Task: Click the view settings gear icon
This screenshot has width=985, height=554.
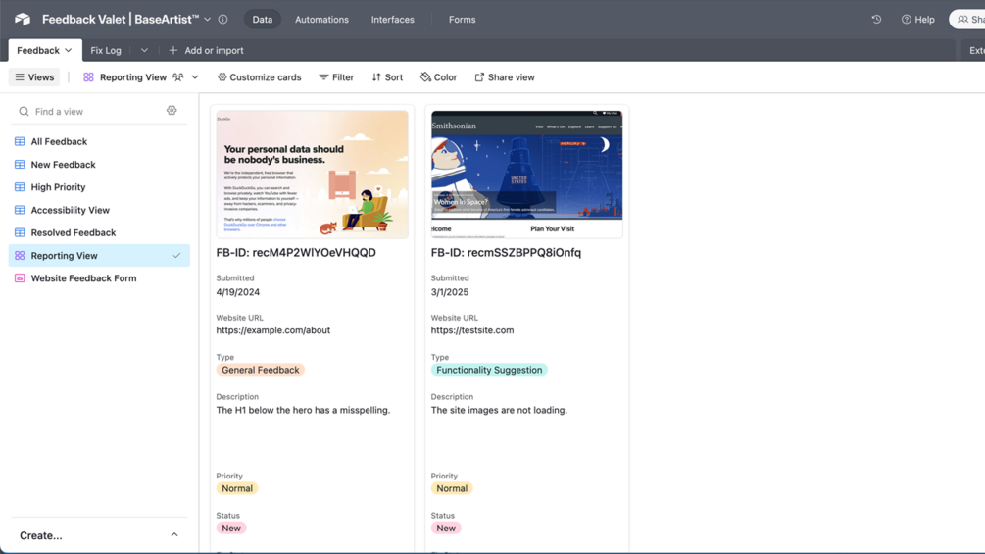Action: [x=172, y=111]
